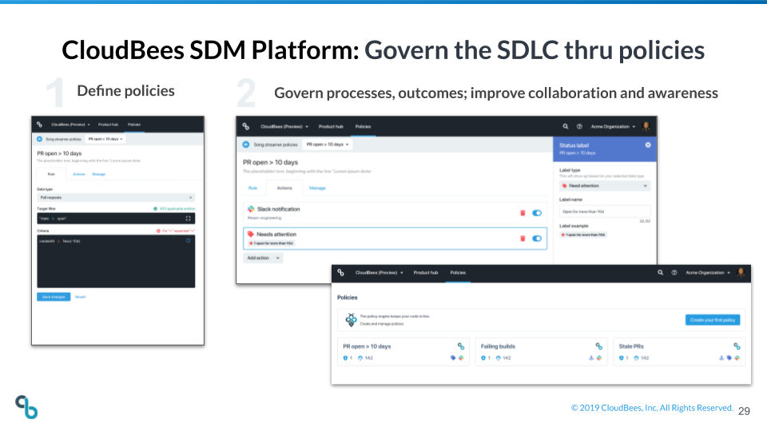Click the Song streamer policies icon in the Define policies window

(x=40, y=139)
